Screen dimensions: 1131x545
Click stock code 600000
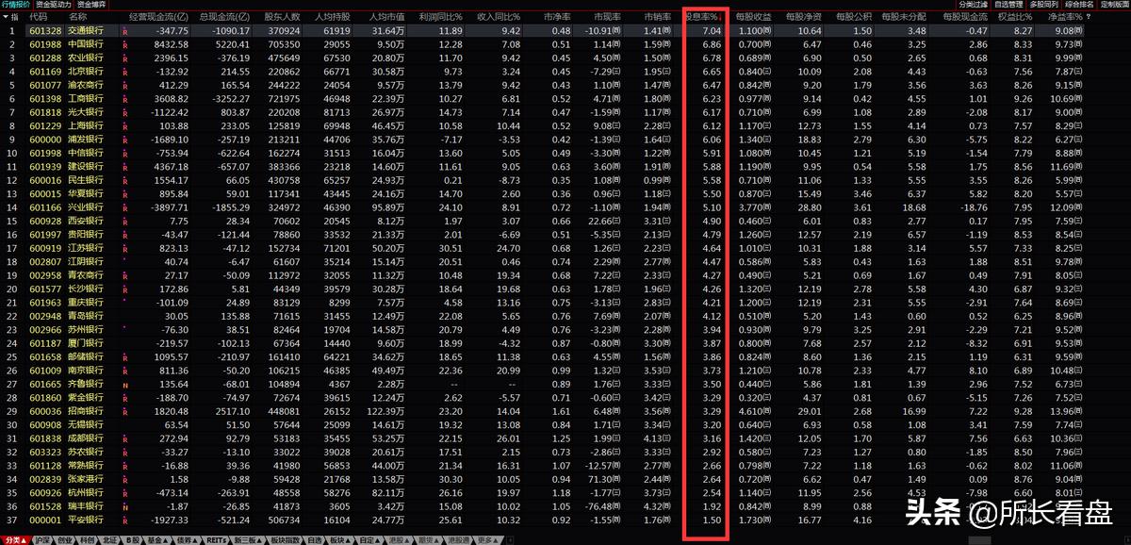43,138
